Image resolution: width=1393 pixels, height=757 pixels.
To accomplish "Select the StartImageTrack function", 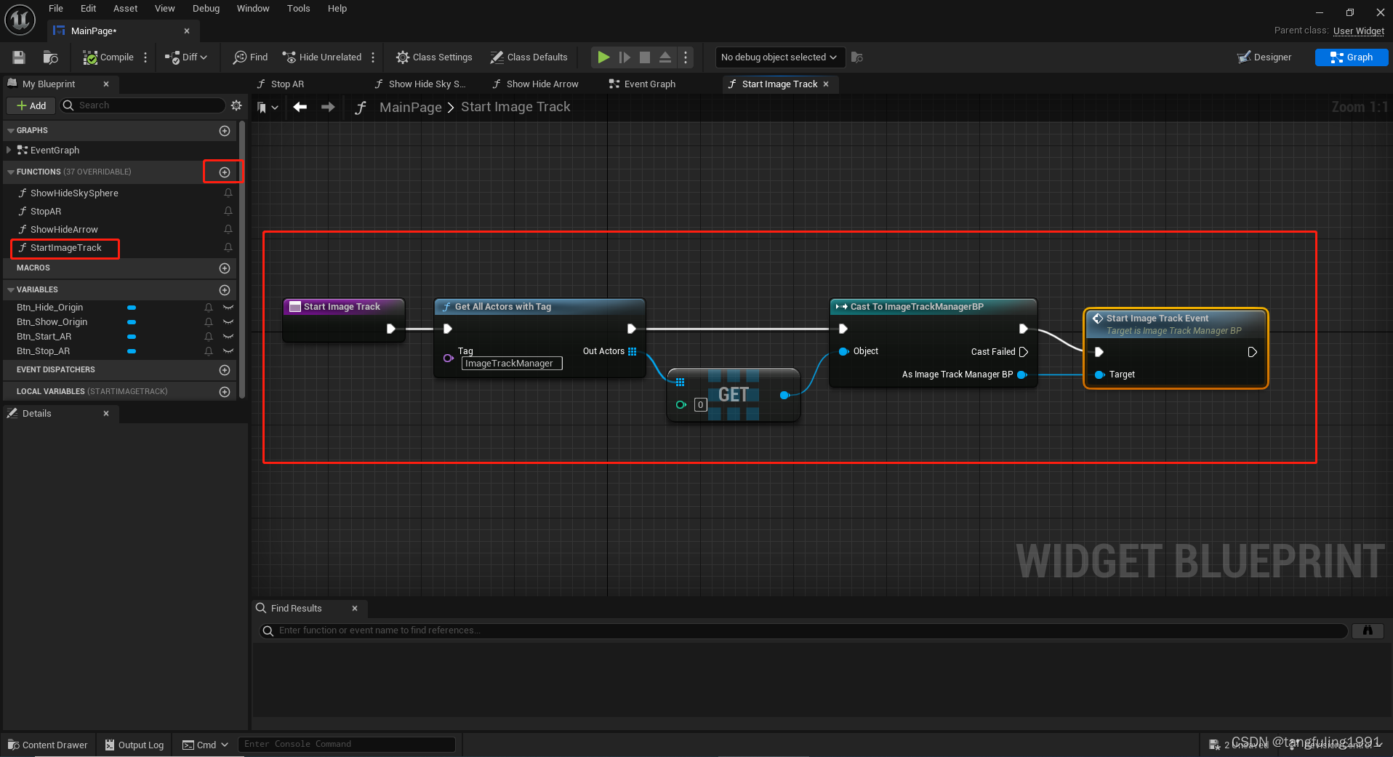I will (65, 248).
